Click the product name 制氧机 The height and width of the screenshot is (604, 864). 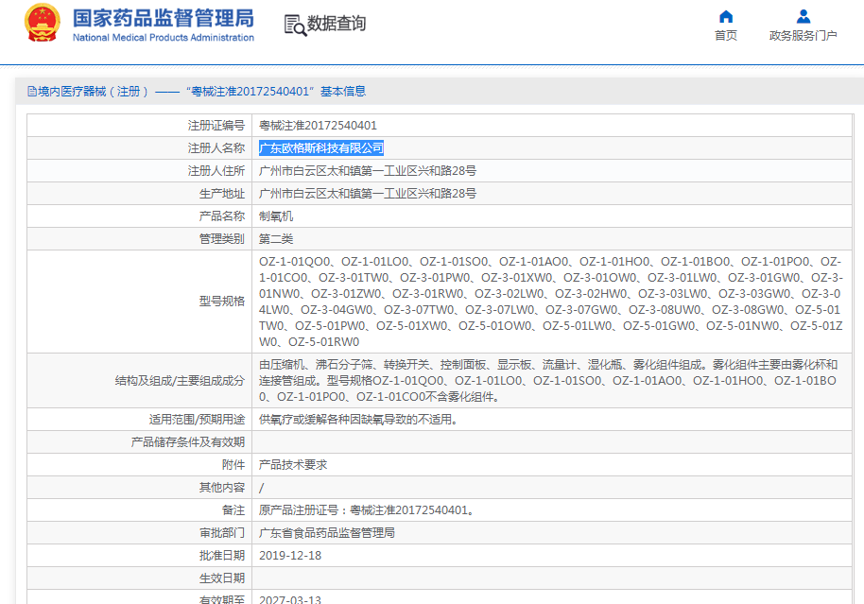coord(276,216)
